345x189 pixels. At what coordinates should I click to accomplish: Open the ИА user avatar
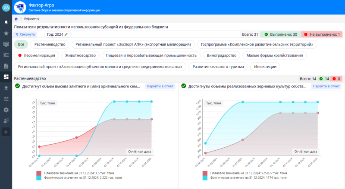click(6, 7)
